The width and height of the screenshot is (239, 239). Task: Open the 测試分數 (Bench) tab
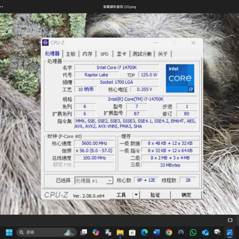pos(142,54)
